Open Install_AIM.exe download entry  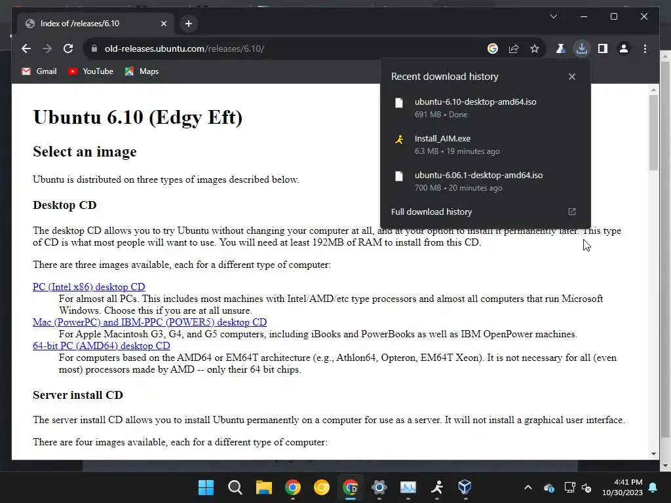click(x=486, y=145)
